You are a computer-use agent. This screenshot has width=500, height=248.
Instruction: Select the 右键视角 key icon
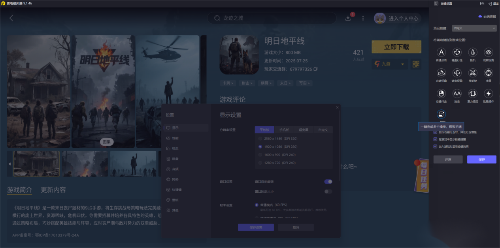click(442, 73)
